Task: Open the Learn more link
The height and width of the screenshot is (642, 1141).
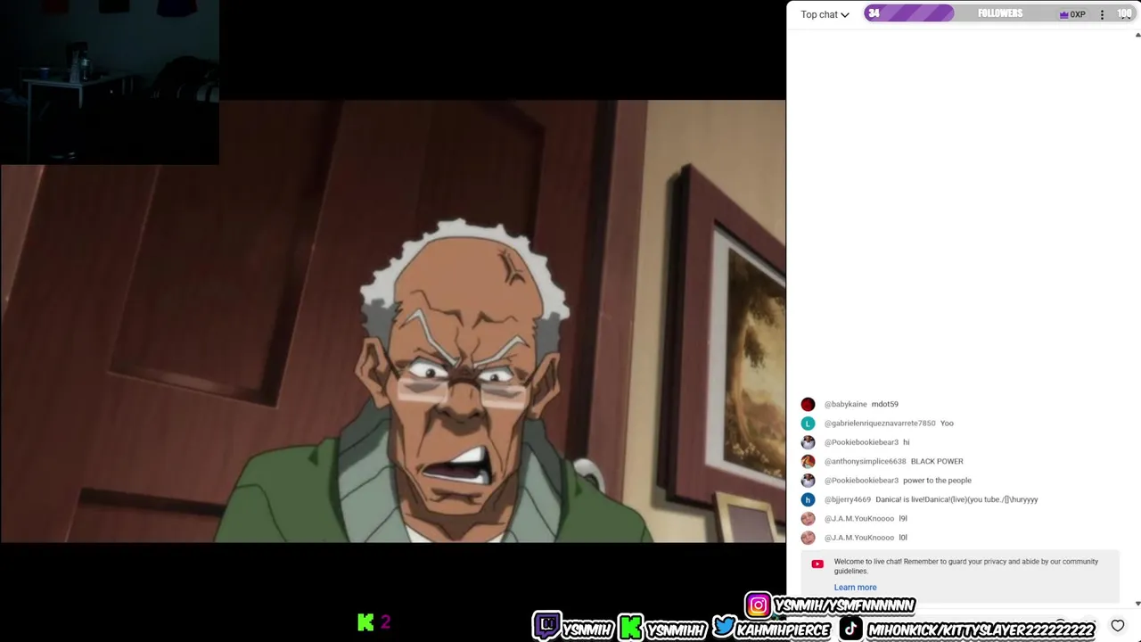Action: [x=855, y=588]
